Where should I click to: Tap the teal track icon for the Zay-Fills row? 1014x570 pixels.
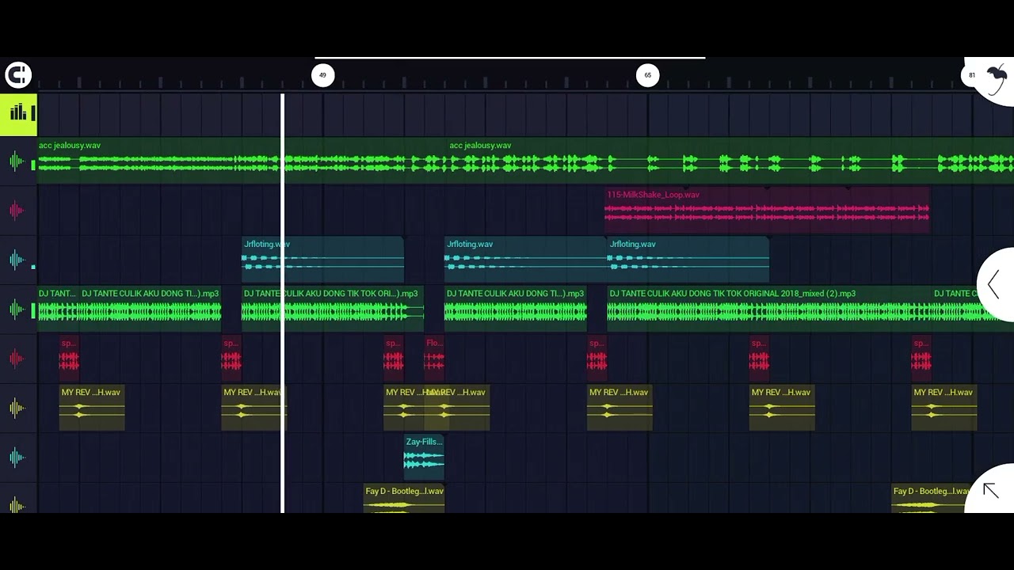(x=17, y=458)
